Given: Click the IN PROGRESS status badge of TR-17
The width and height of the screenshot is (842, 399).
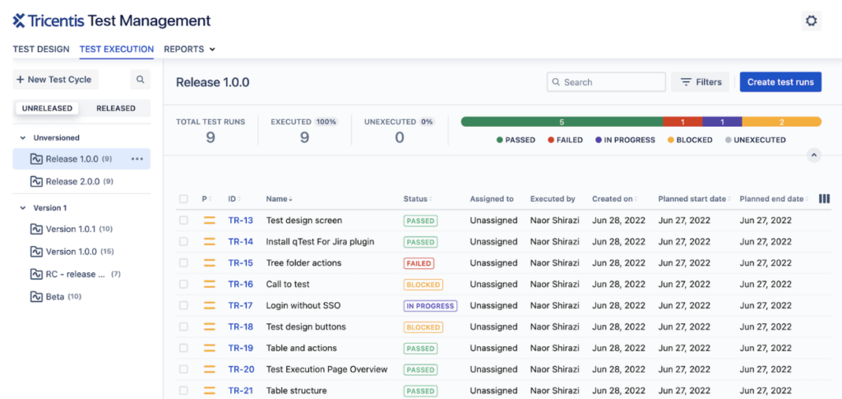Looking at the screenshot, I should (430, 306).
